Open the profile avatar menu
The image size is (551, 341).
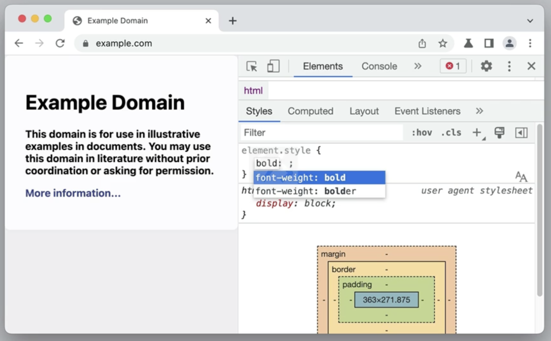point(510,43)
